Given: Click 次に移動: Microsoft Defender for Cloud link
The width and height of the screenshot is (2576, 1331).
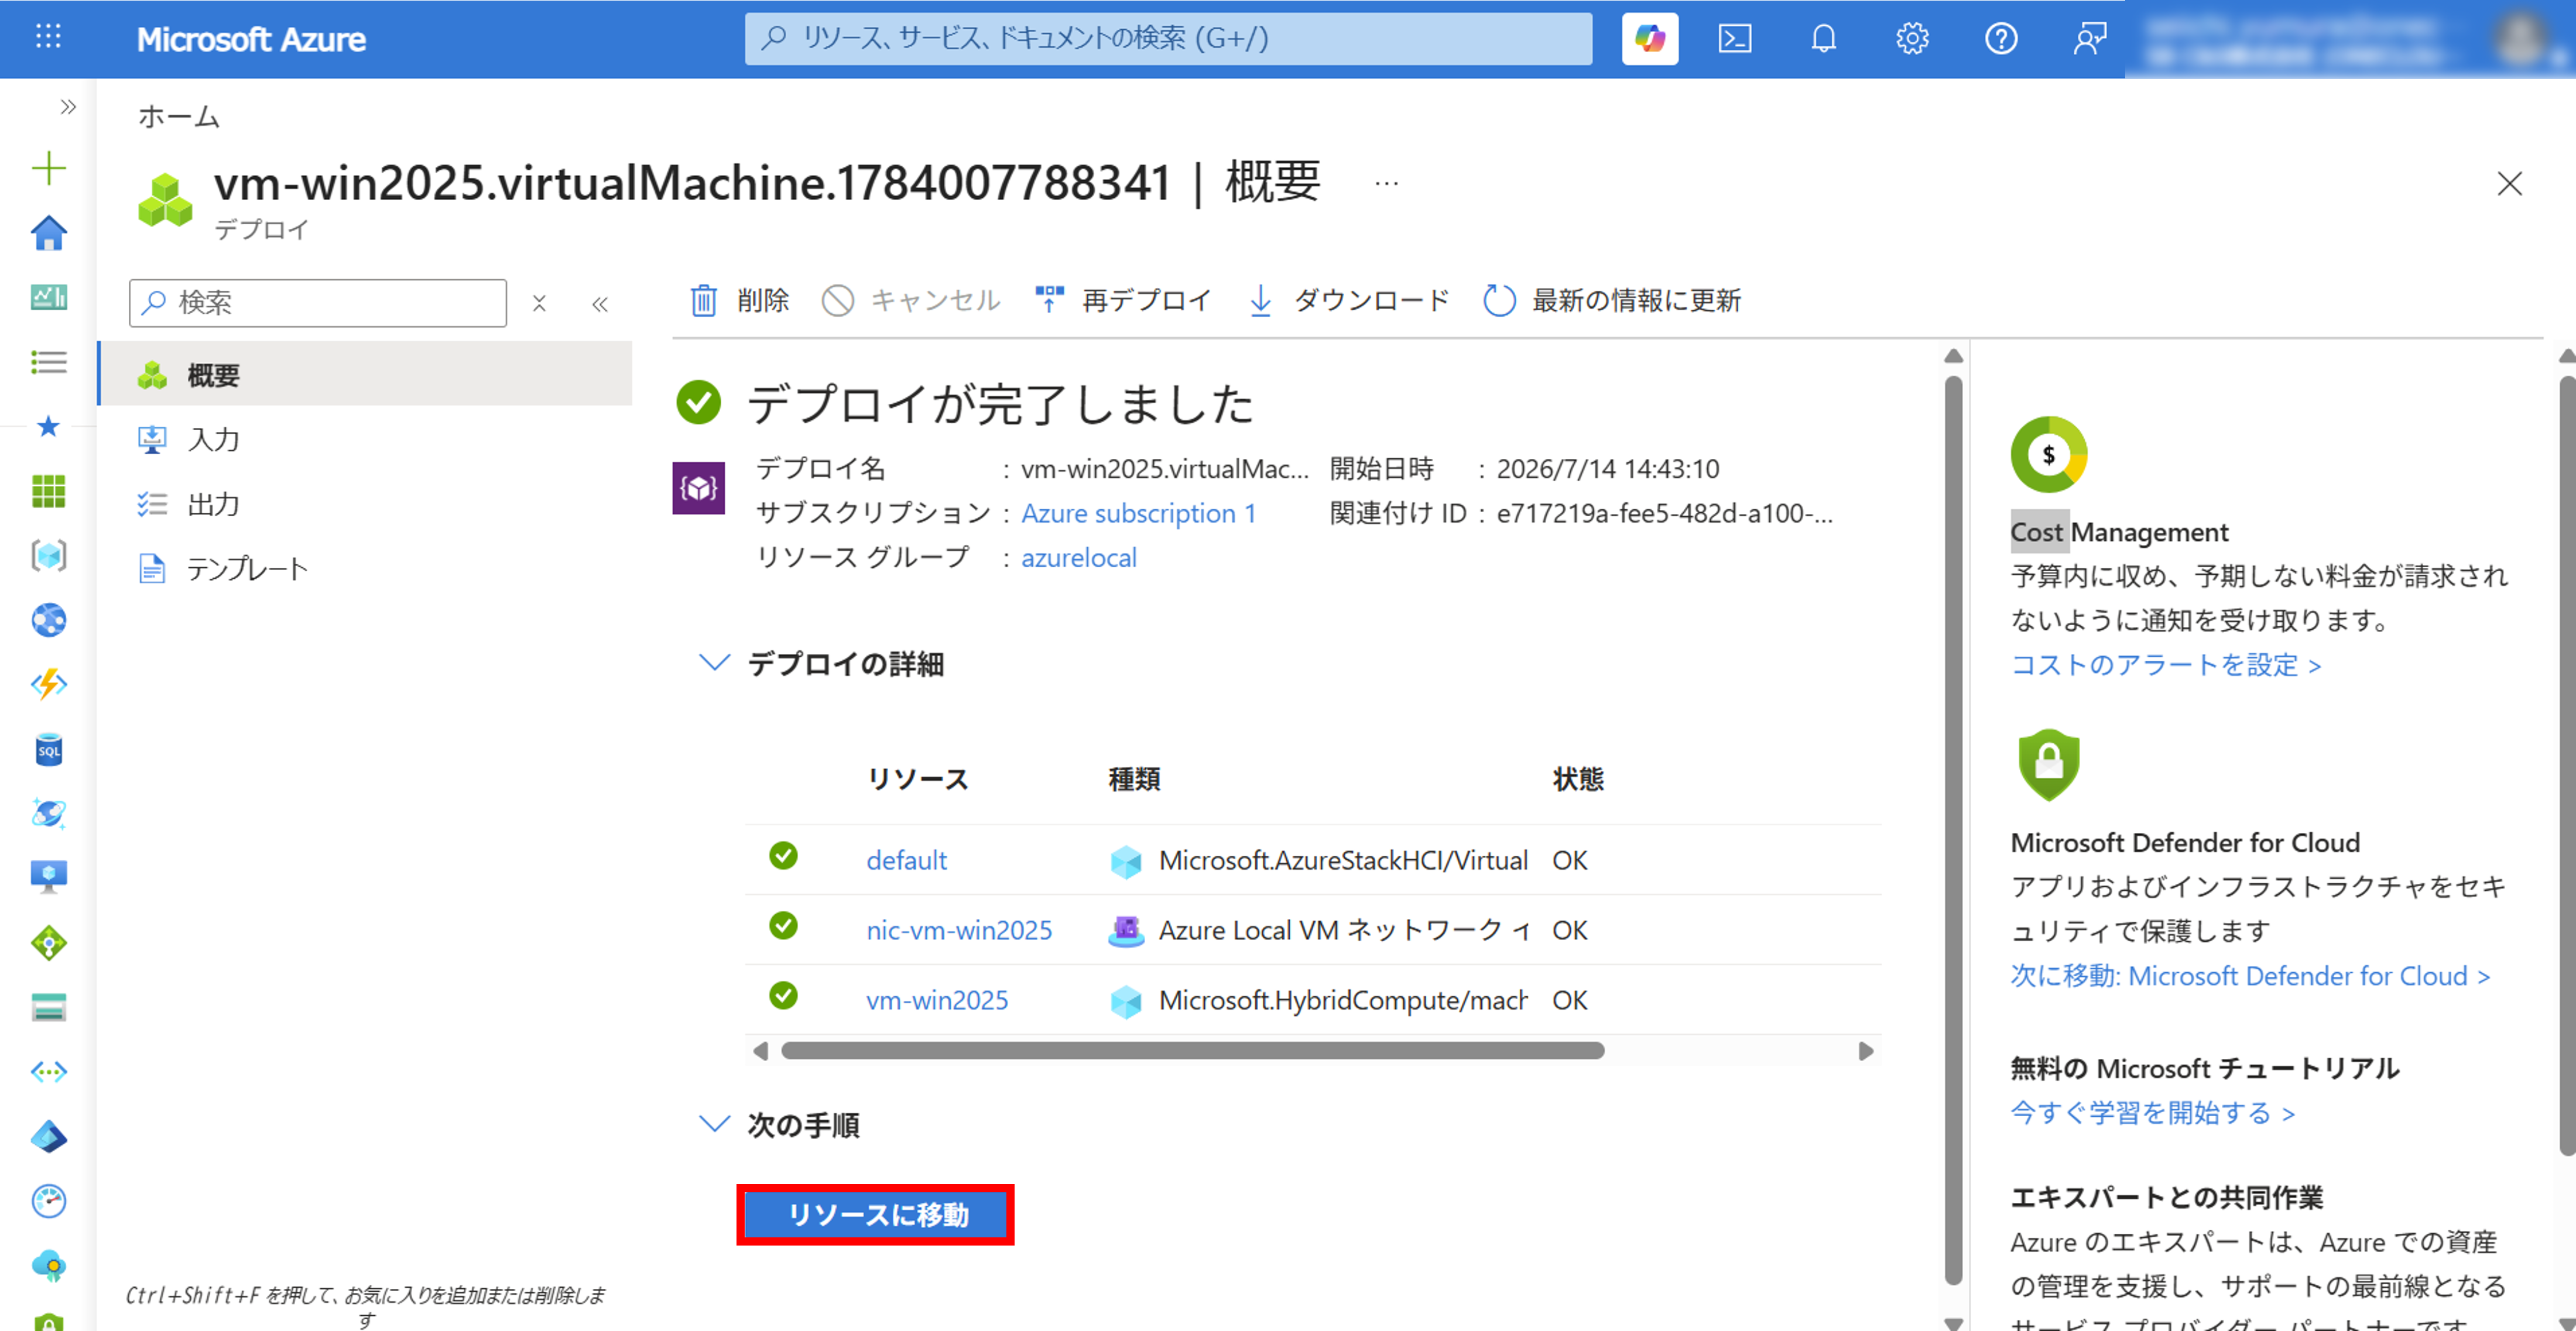Looking at the screenshot, I should pyautogui.click(x=2250, y=976).
